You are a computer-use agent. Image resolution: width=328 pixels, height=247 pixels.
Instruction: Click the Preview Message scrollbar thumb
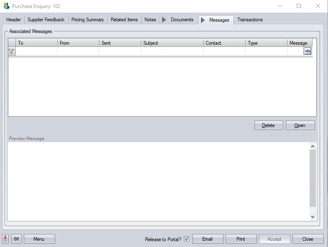(x=313, y=178)
